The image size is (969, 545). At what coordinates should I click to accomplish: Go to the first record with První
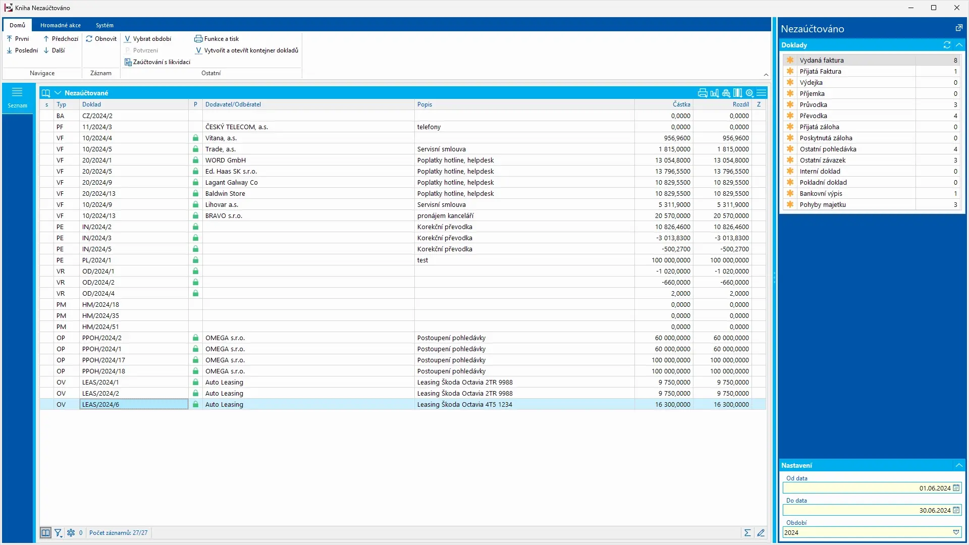(x=18, y=39)
